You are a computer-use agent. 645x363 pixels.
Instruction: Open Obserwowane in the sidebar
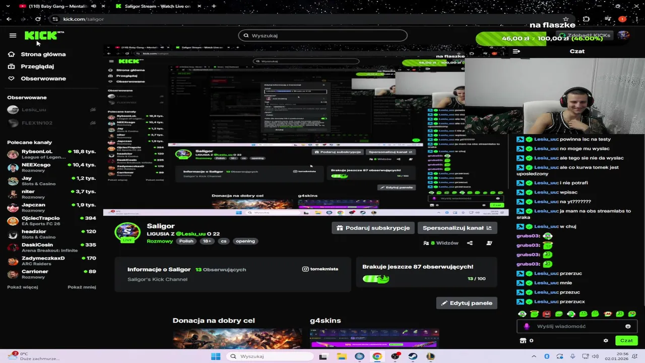(x=43, y=78)
